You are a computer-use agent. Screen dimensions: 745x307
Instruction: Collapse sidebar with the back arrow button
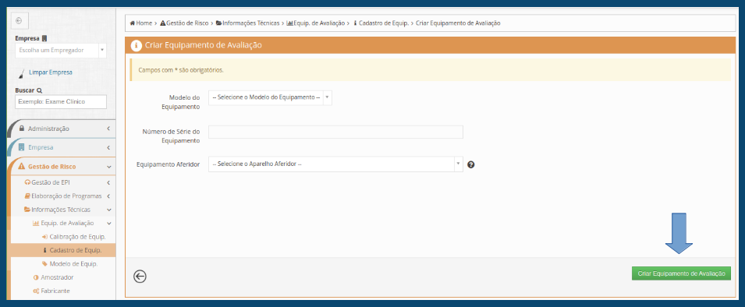pyautogui.click(x=19, y=21)
